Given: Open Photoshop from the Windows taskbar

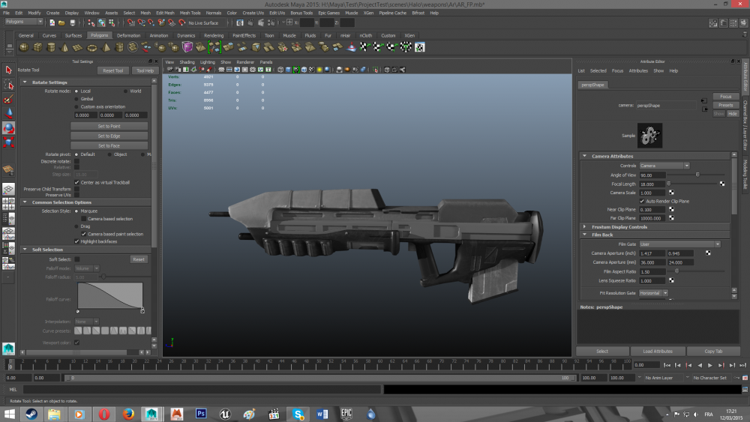Looking at the screenshot, I should [x=200, y=413].
